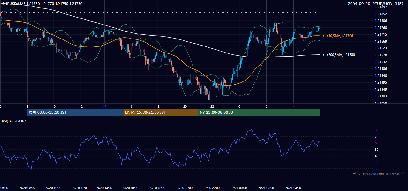Click the 9/21 04:00 time label
The height and width of the screenshot is (191, 408).
pyautogui.click(x=293, y=188)
